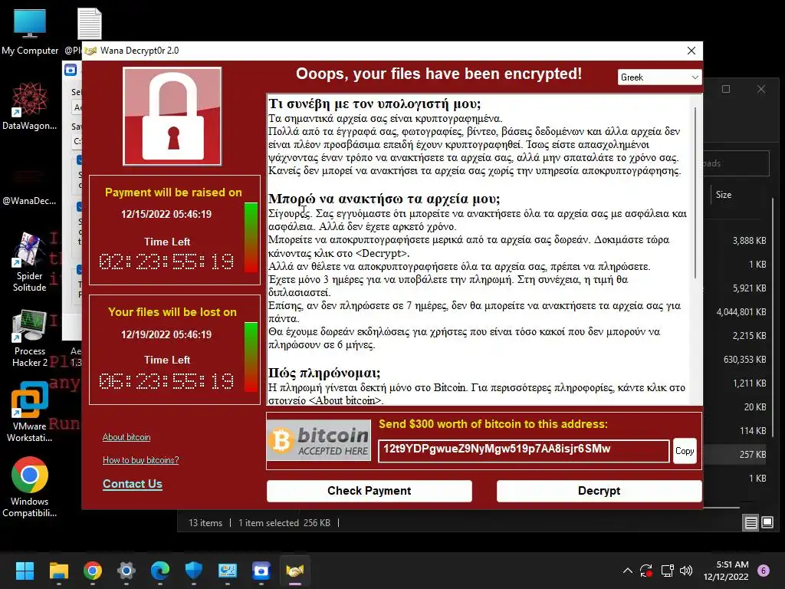Screen dimensions: 785x589
Task: Click the blue icon of the background dialog
Action: pos(71,70)
